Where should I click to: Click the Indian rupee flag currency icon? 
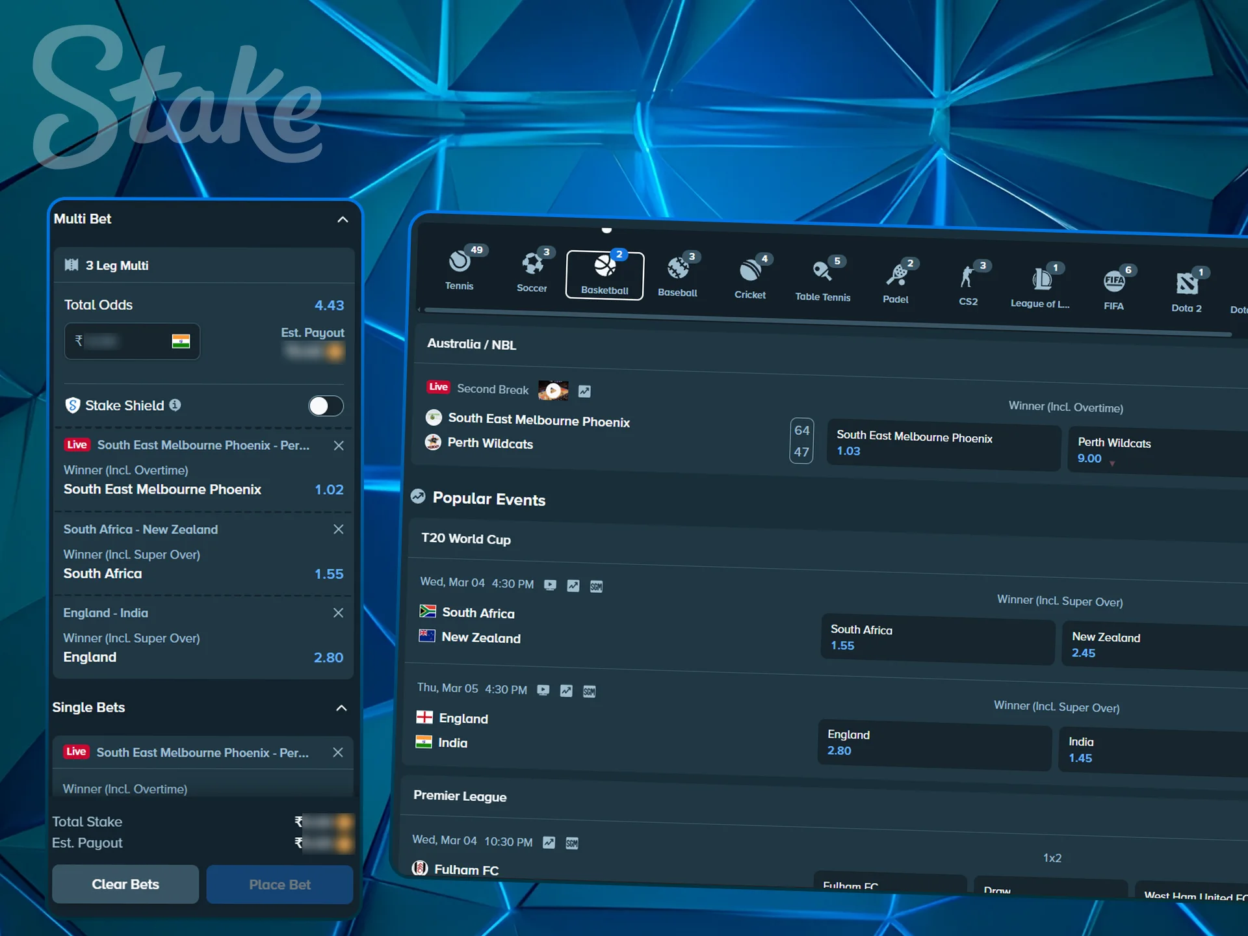(181, 341)
